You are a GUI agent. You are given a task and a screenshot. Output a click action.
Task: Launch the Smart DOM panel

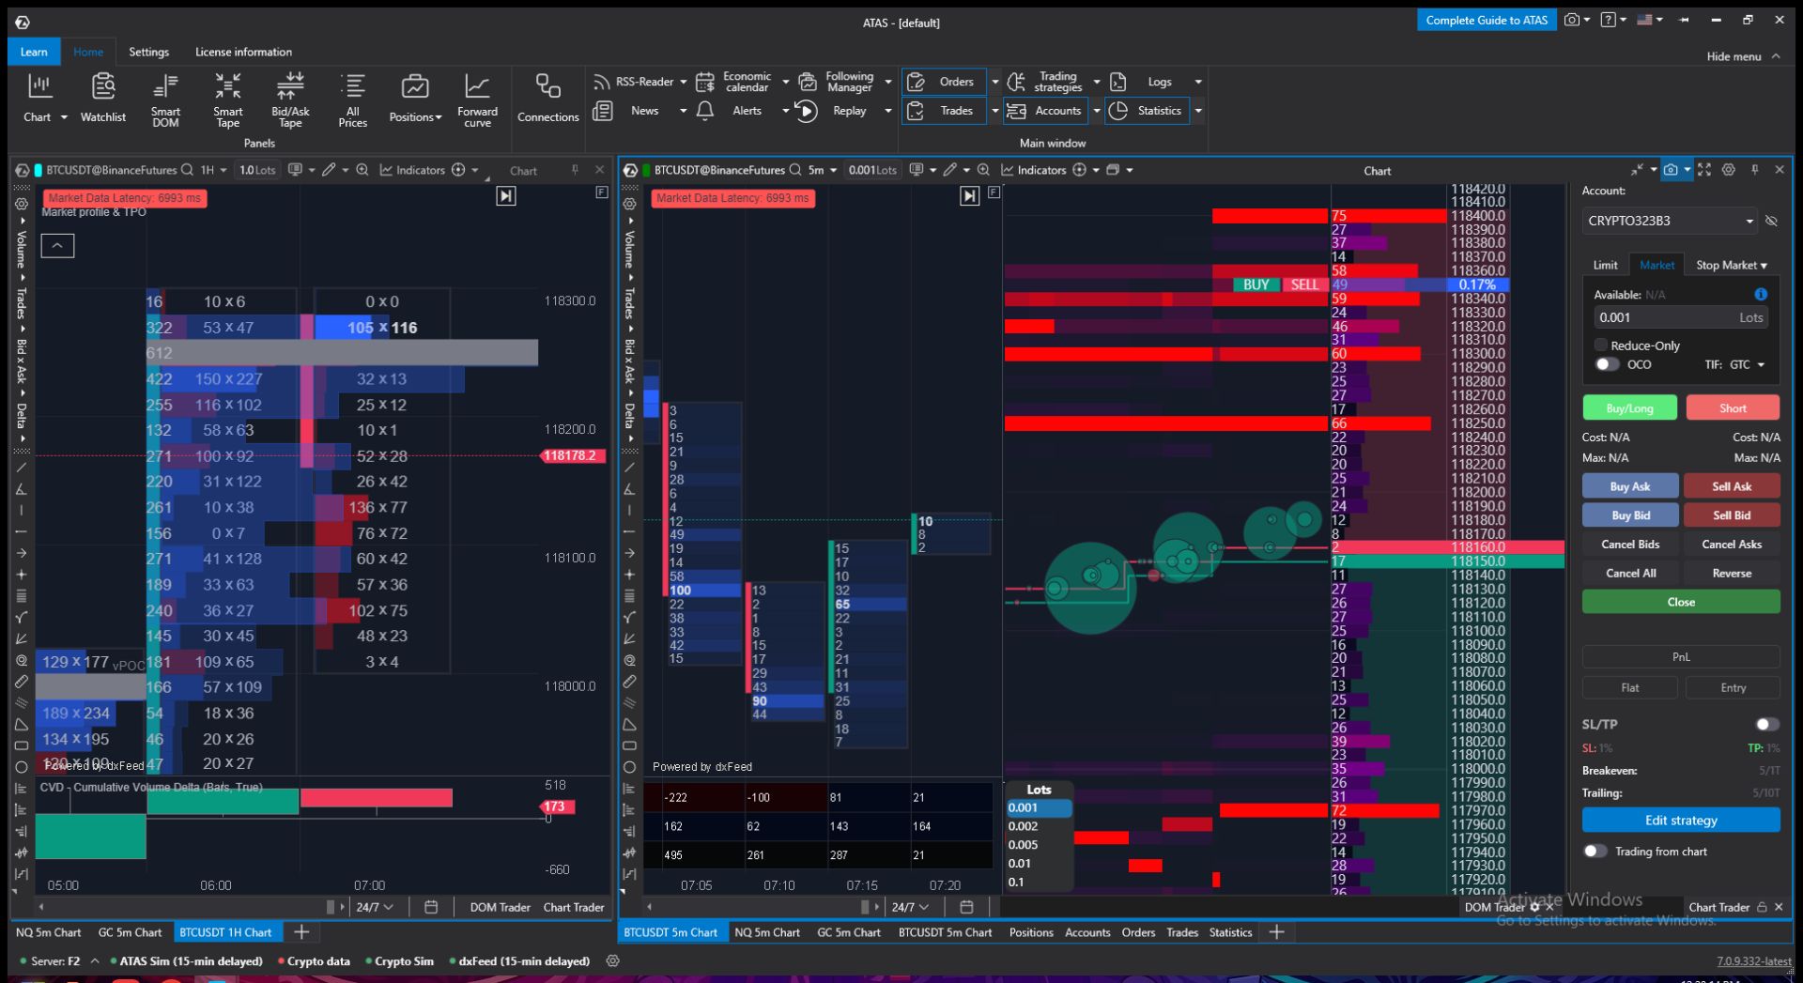[165, 100]
